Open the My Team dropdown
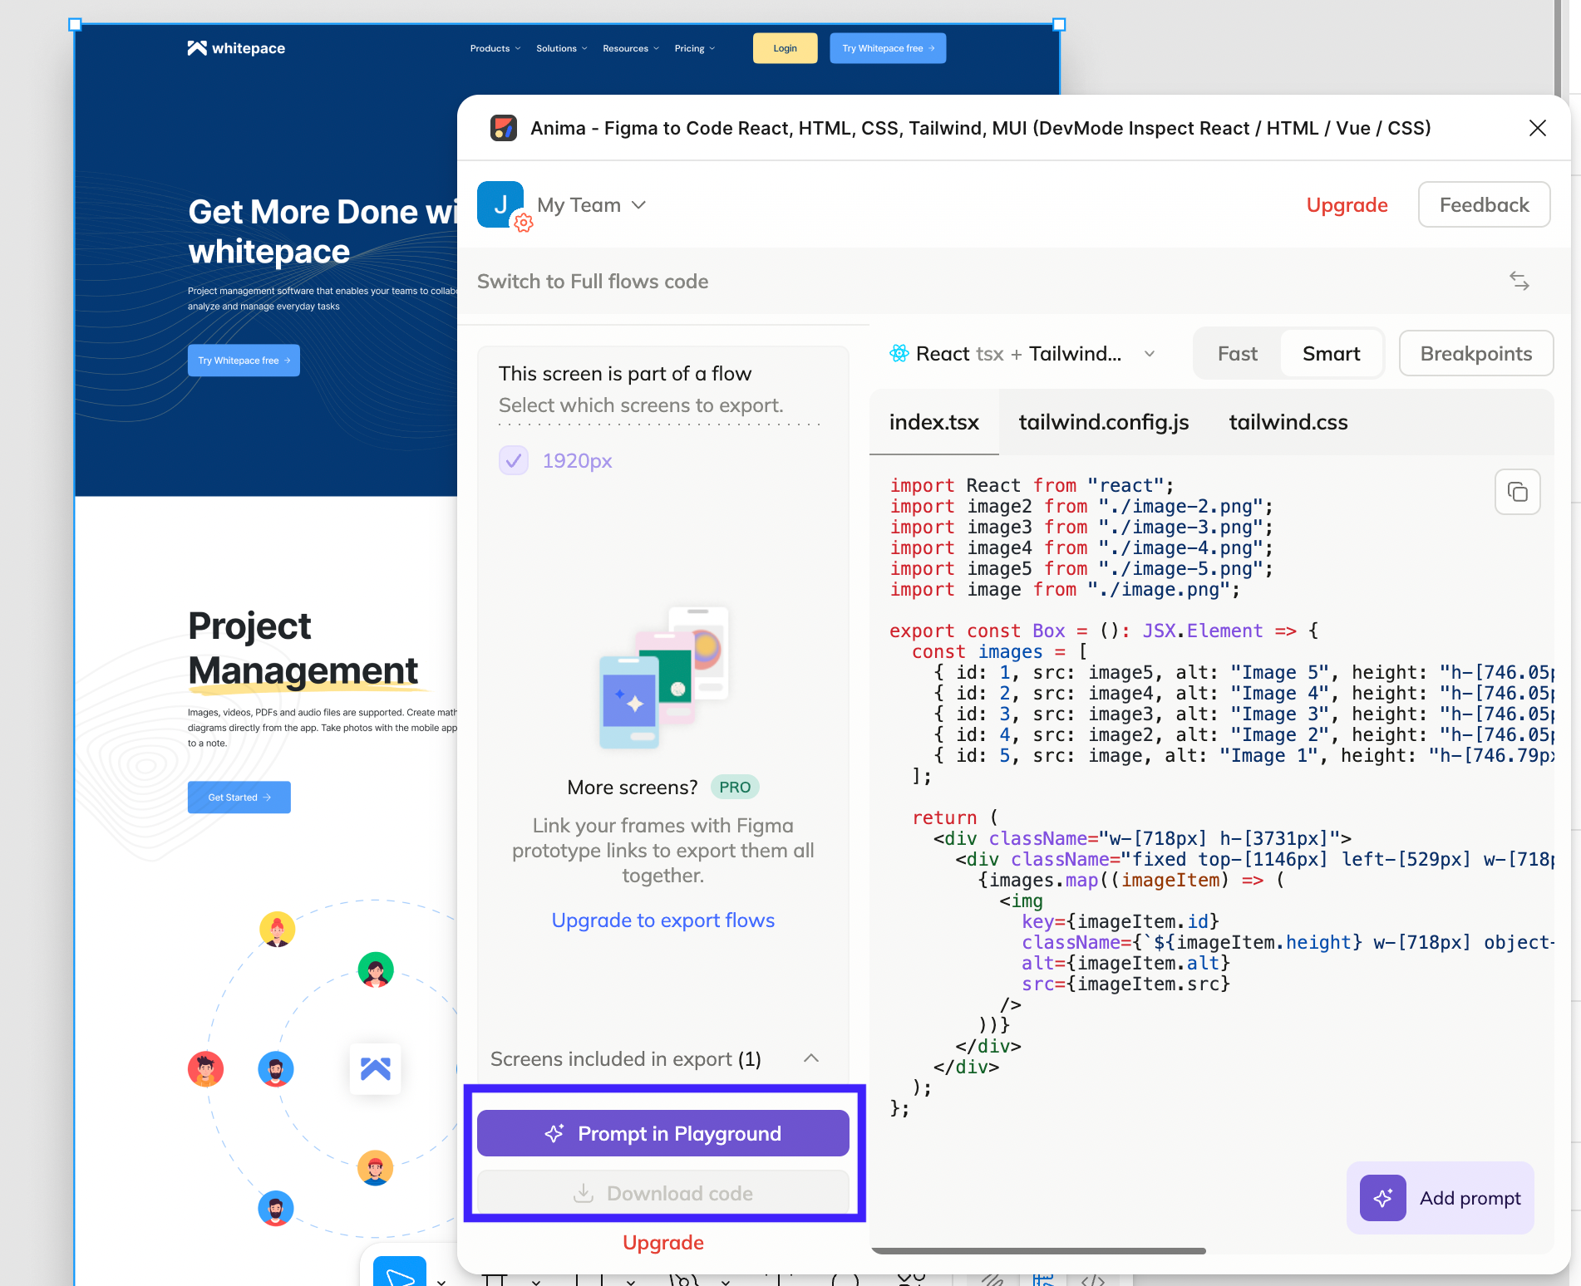This screenshot has width=1581, height=1286. pyautogui.click(x=591, y=204)
